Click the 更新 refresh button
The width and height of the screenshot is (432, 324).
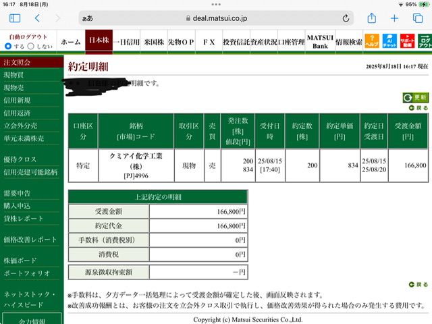tap(416, 97)
